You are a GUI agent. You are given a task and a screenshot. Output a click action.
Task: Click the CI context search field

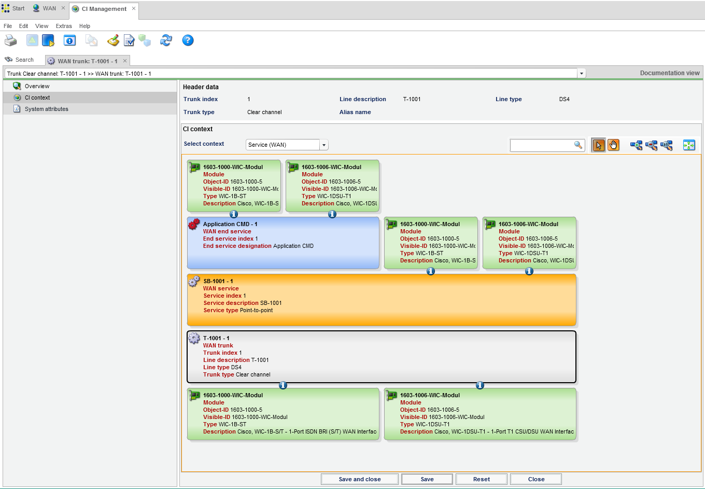pyautogui.click(x=542, y=145)
